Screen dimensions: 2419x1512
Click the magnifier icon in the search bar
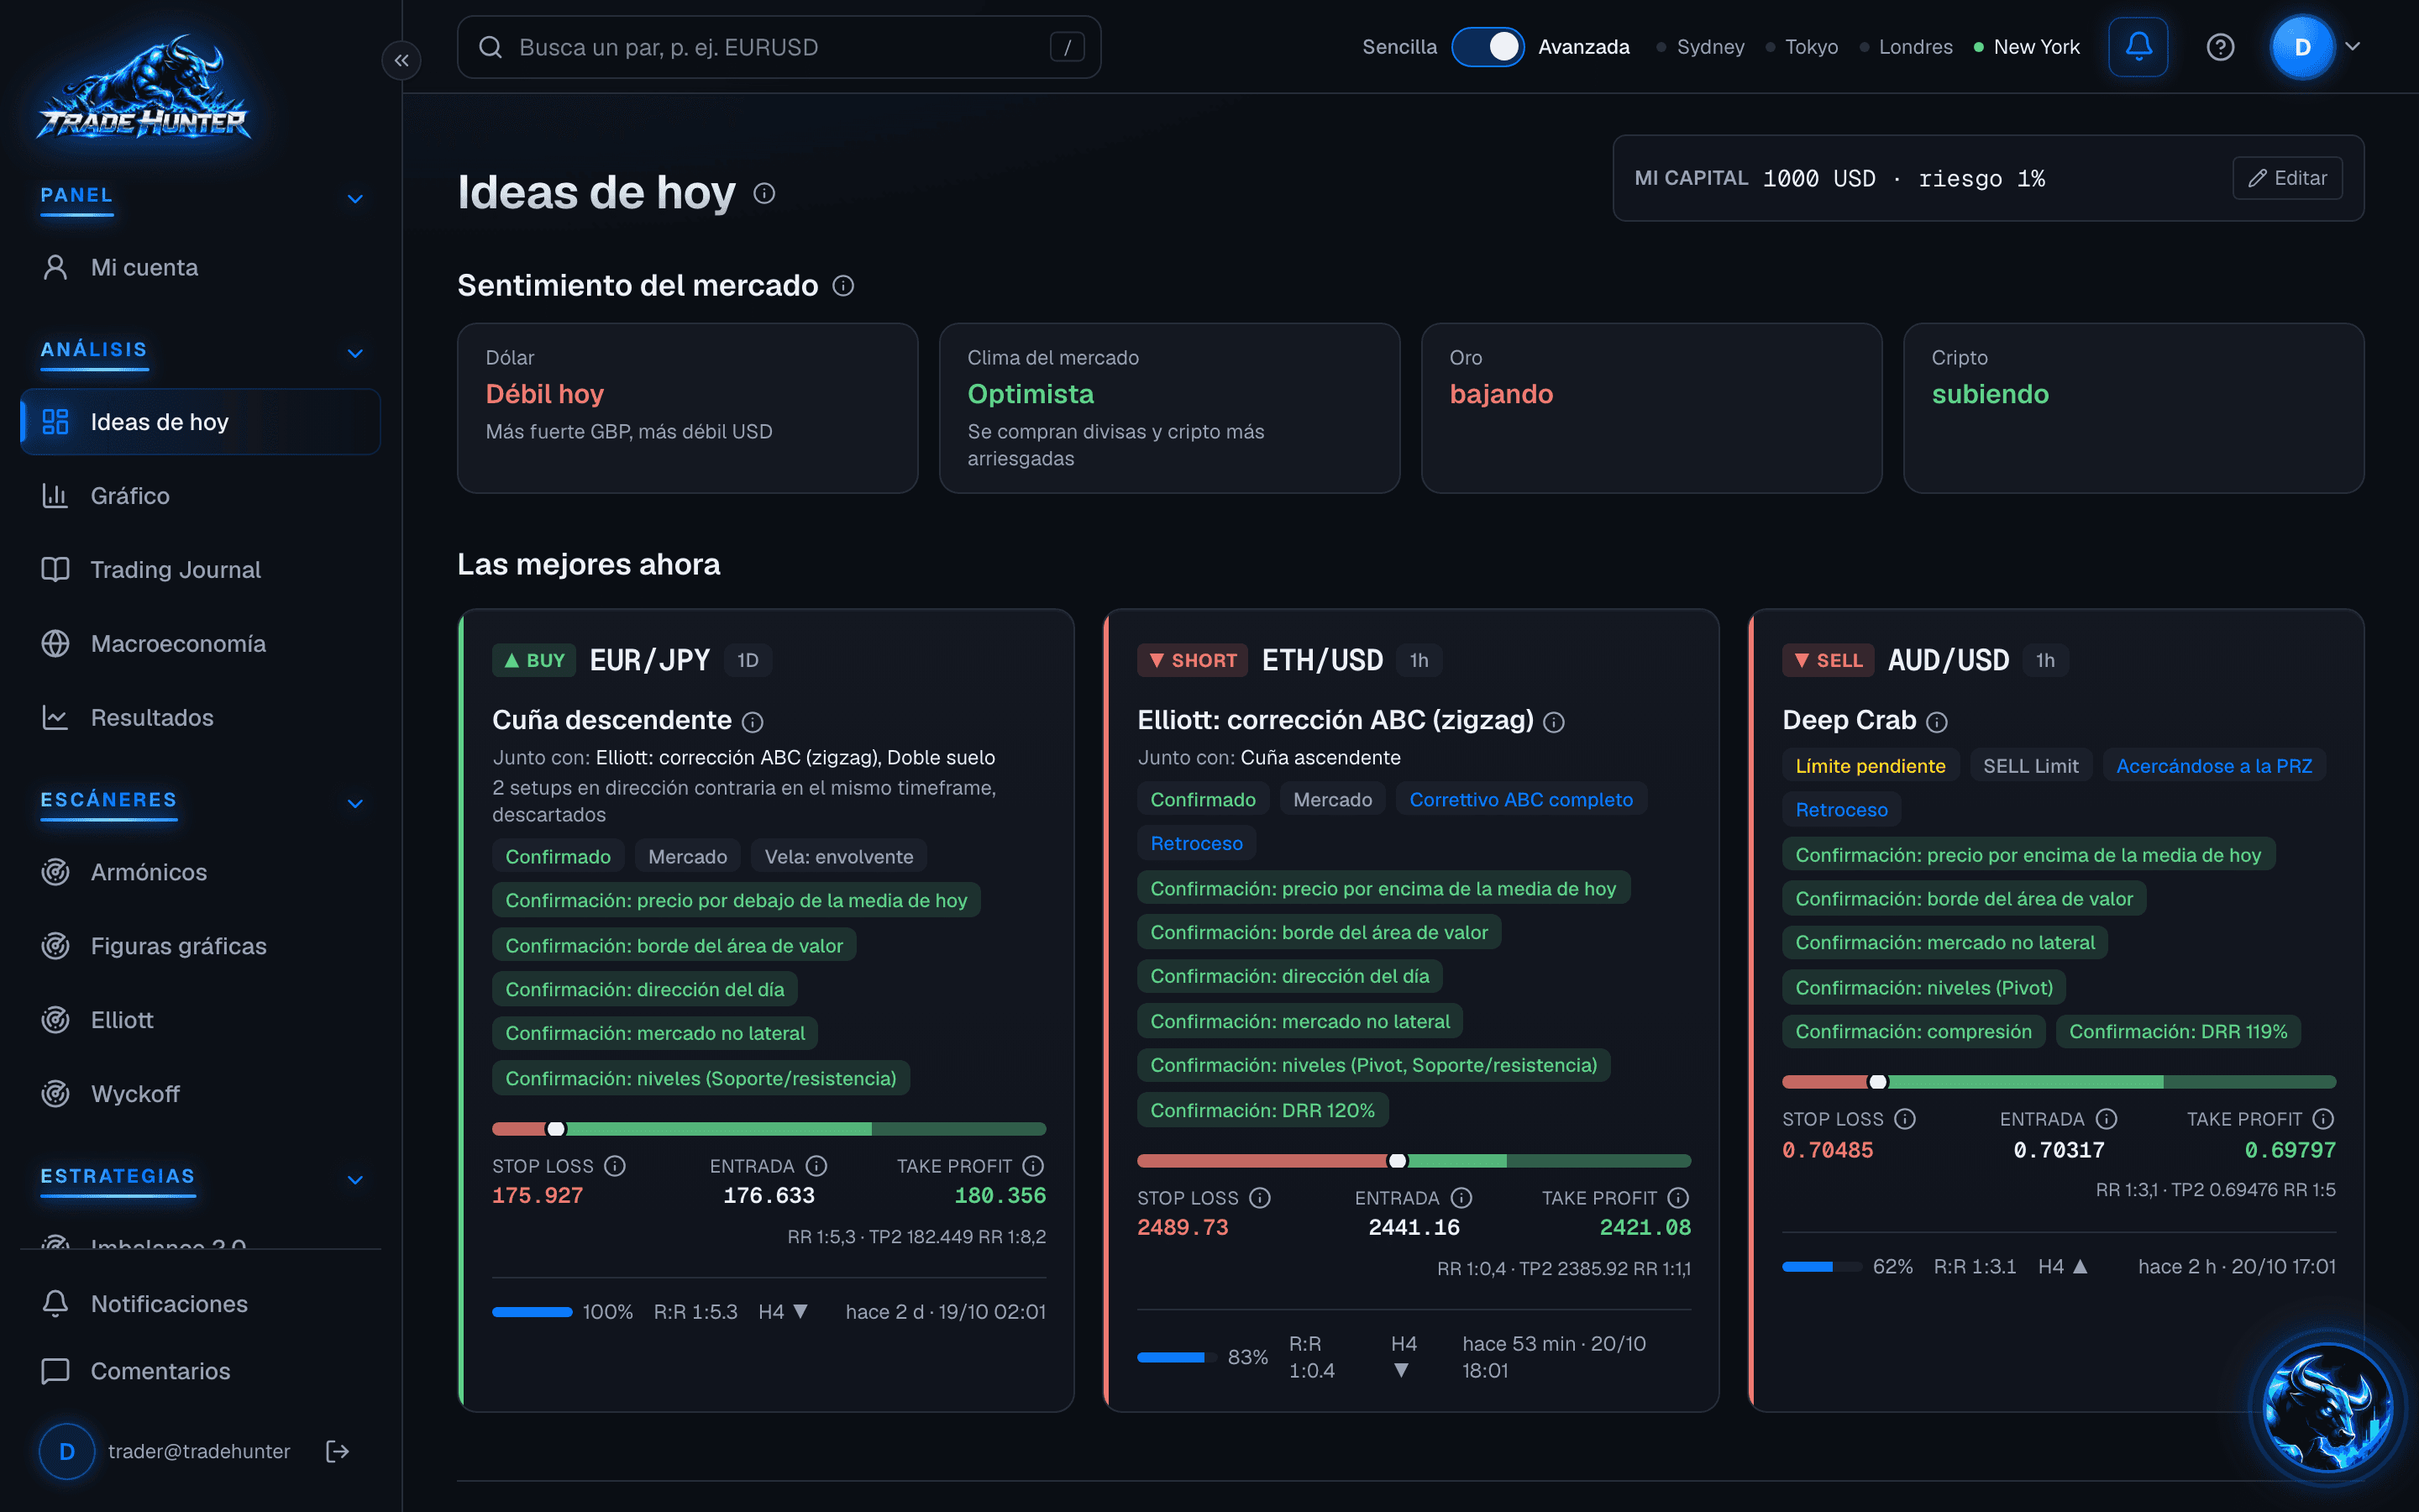coord(490,47)
